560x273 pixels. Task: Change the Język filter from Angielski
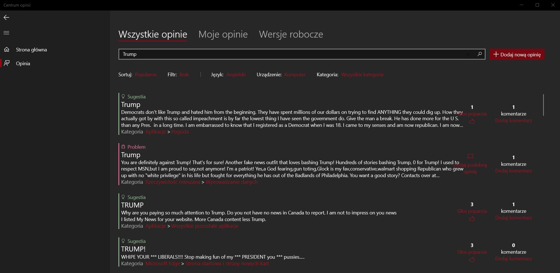236,75
